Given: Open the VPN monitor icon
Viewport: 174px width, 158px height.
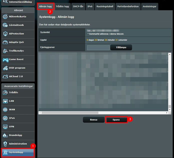Looking at the screenshot, I should point(5,127).
